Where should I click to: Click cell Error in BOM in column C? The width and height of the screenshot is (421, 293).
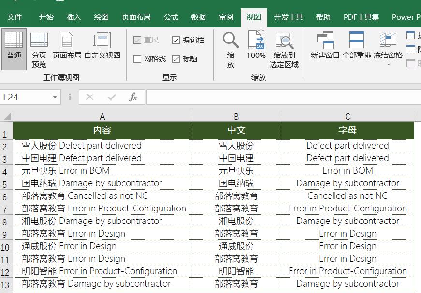[348, 171]
